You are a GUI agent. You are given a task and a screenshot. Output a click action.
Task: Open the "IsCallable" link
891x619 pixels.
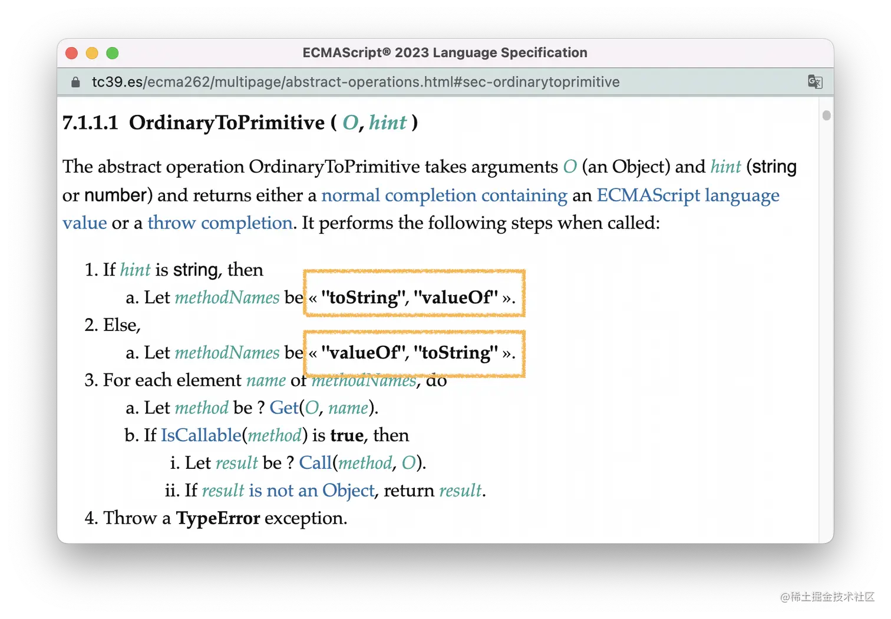click(x=200, y=435)
